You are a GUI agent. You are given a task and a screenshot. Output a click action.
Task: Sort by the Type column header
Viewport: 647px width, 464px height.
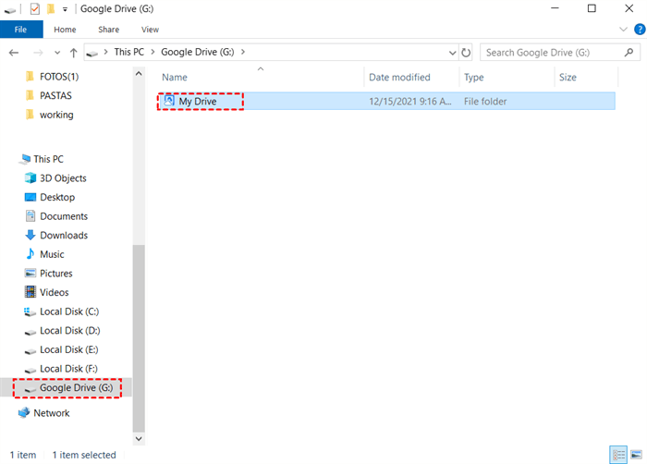(473, 78)
